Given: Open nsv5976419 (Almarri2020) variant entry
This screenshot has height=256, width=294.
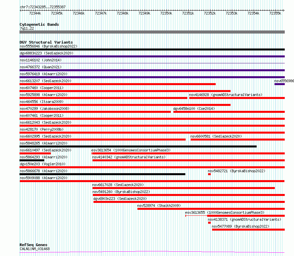Looking at the screenshot, I should point(44,74).
